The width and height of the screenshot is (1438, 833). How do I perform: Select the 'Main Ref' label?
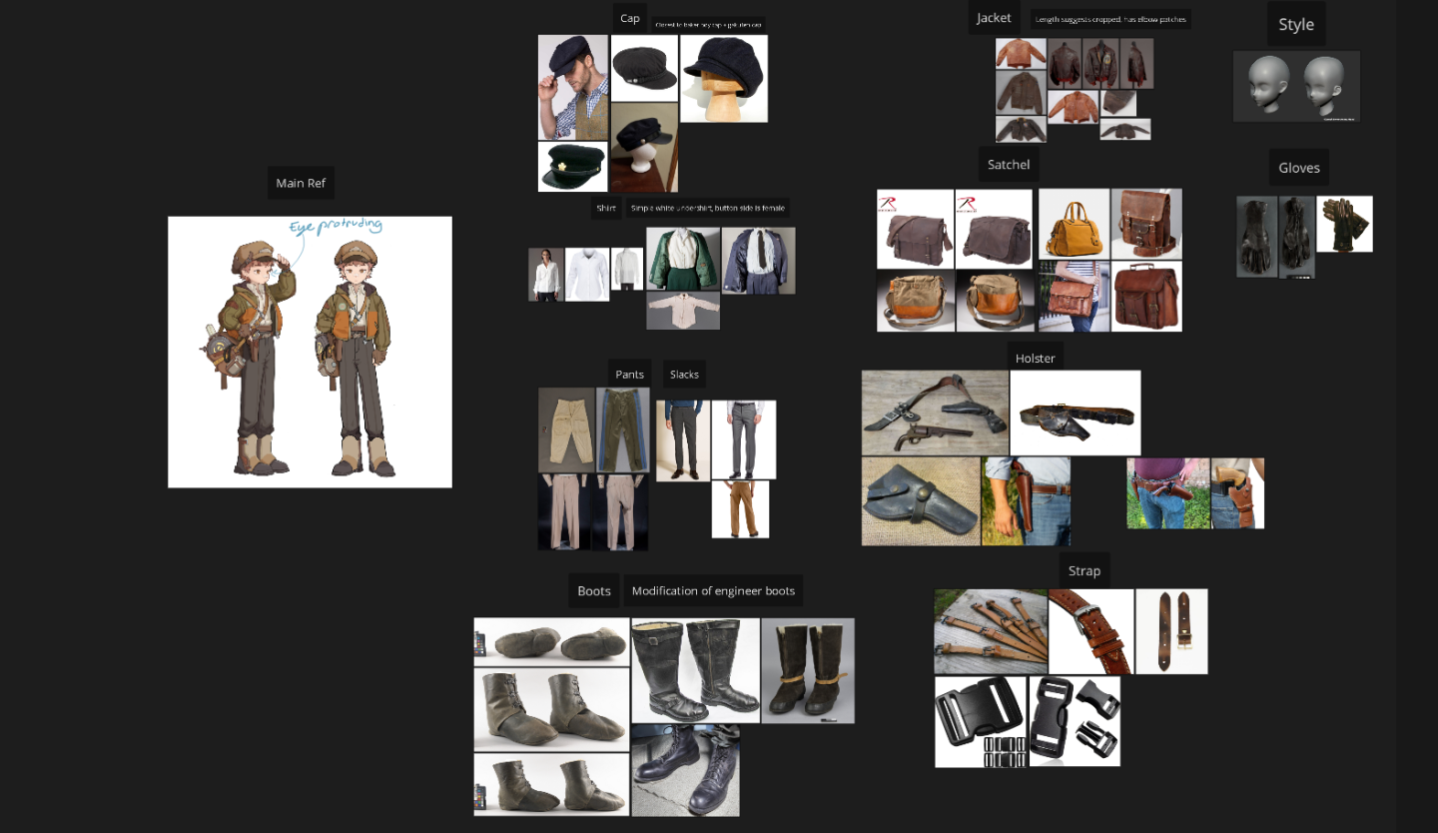pyautogui.click(x=301, y=183)
